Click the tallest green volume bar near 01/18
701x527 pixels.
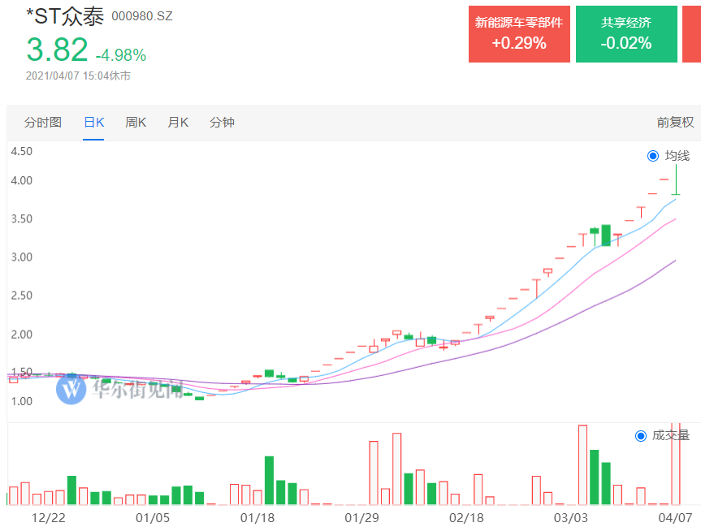(x=269, y=481)
